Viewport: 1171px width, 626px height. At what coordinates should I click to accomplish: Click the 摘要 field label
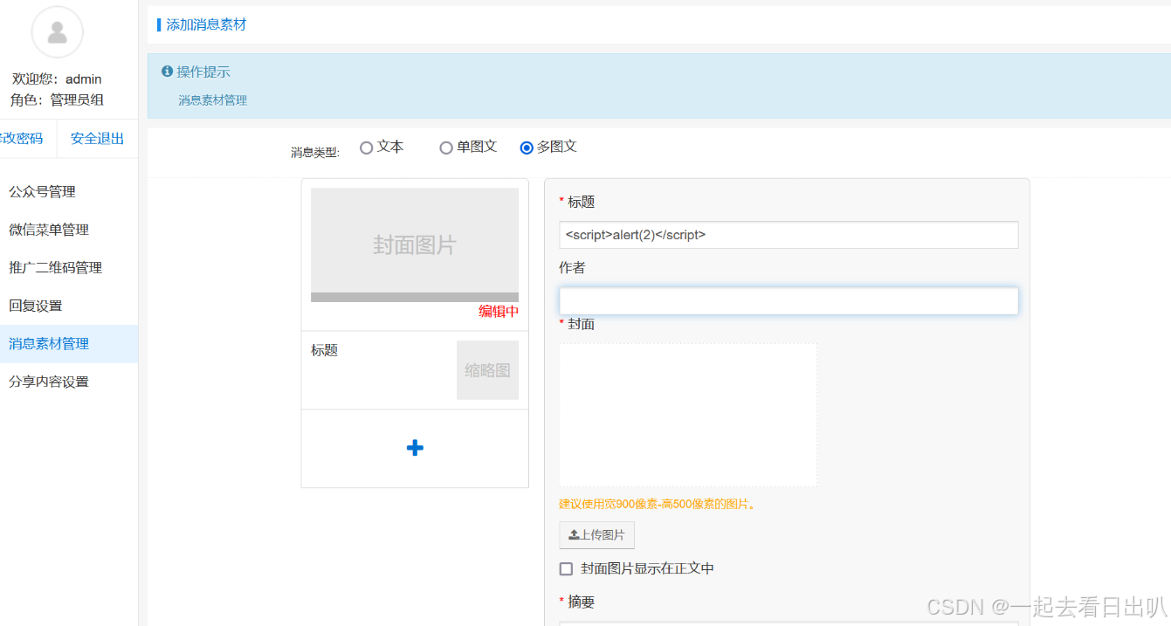581,602
